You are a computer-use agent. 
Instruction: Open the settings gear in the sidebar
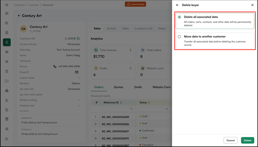click(7, 129)
